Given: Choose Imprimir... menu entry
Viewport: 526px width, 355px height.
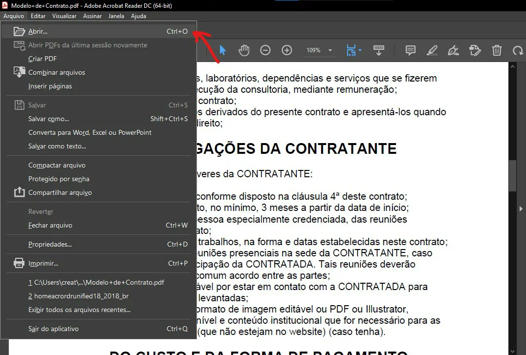Looking at the screenshot, I should coord(99,264).
